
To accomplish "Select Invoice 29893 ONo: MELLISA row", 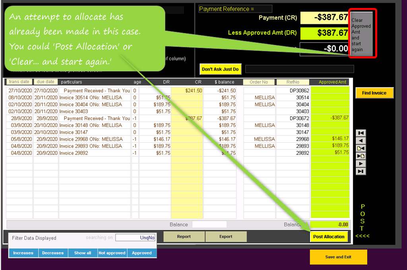I will click(x=178, y=146).
